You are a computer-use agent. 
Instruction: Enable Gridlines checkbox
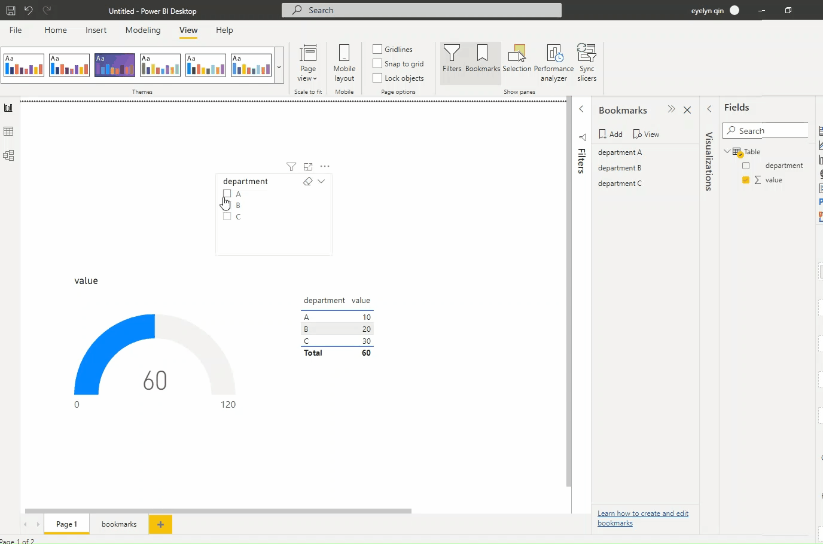click(x=377, y=49)
